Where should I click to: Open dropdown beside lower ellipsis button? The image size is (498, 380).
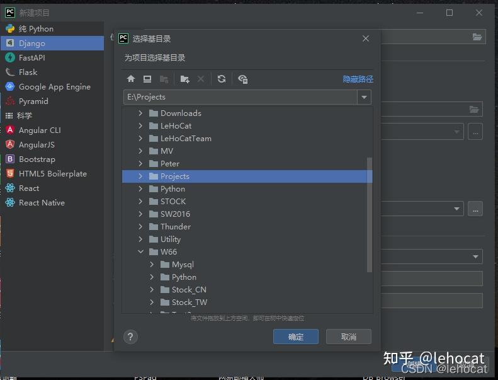point(456,209)
